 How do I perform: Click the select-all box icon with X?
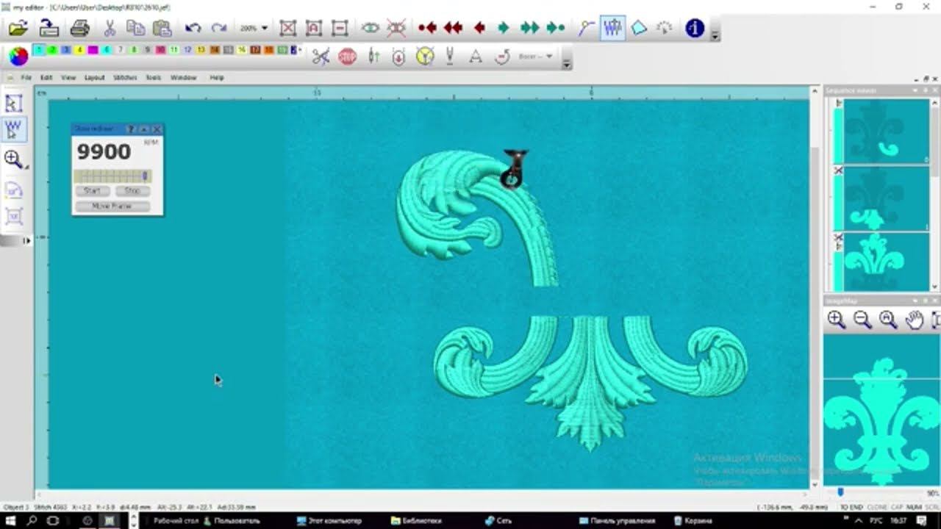click(x=287, y=29)
